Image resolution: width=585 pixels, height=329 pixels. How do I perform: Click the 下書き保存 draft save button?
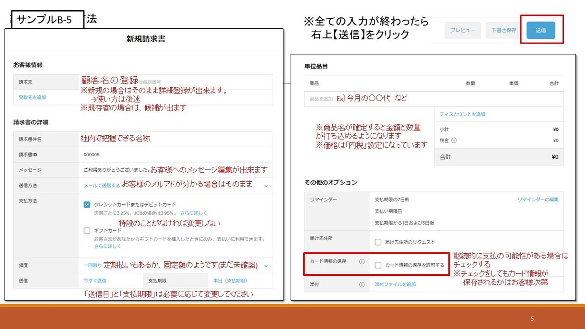[x=503, y=30]
